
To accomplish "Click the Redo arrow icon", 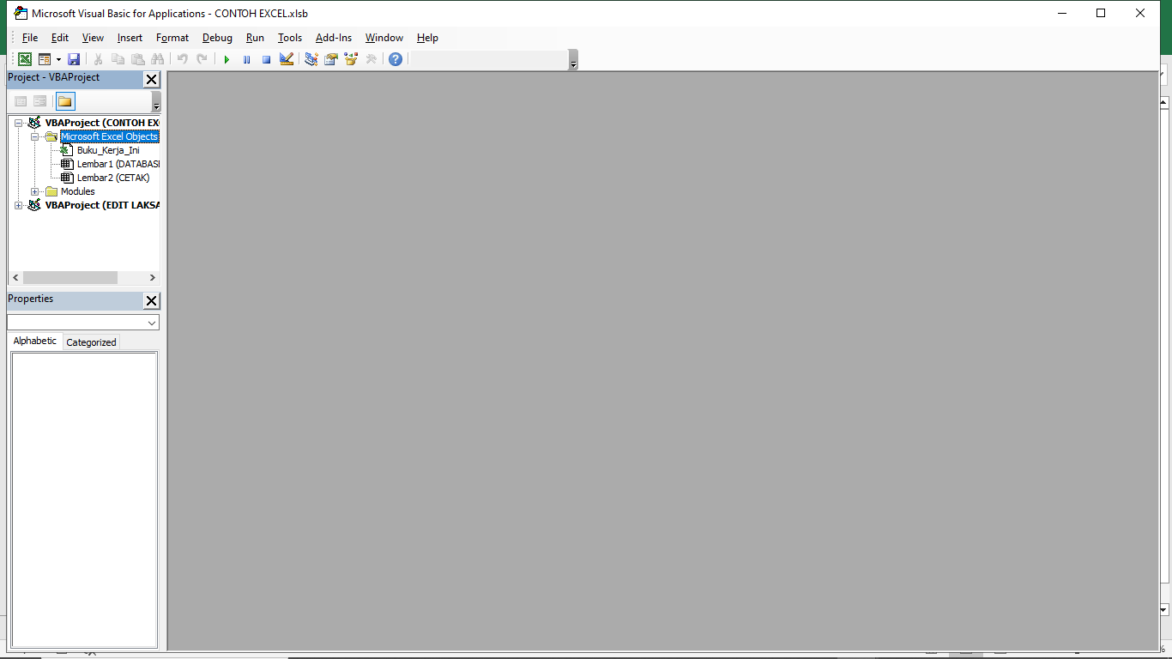I will [x=202, y=59].
